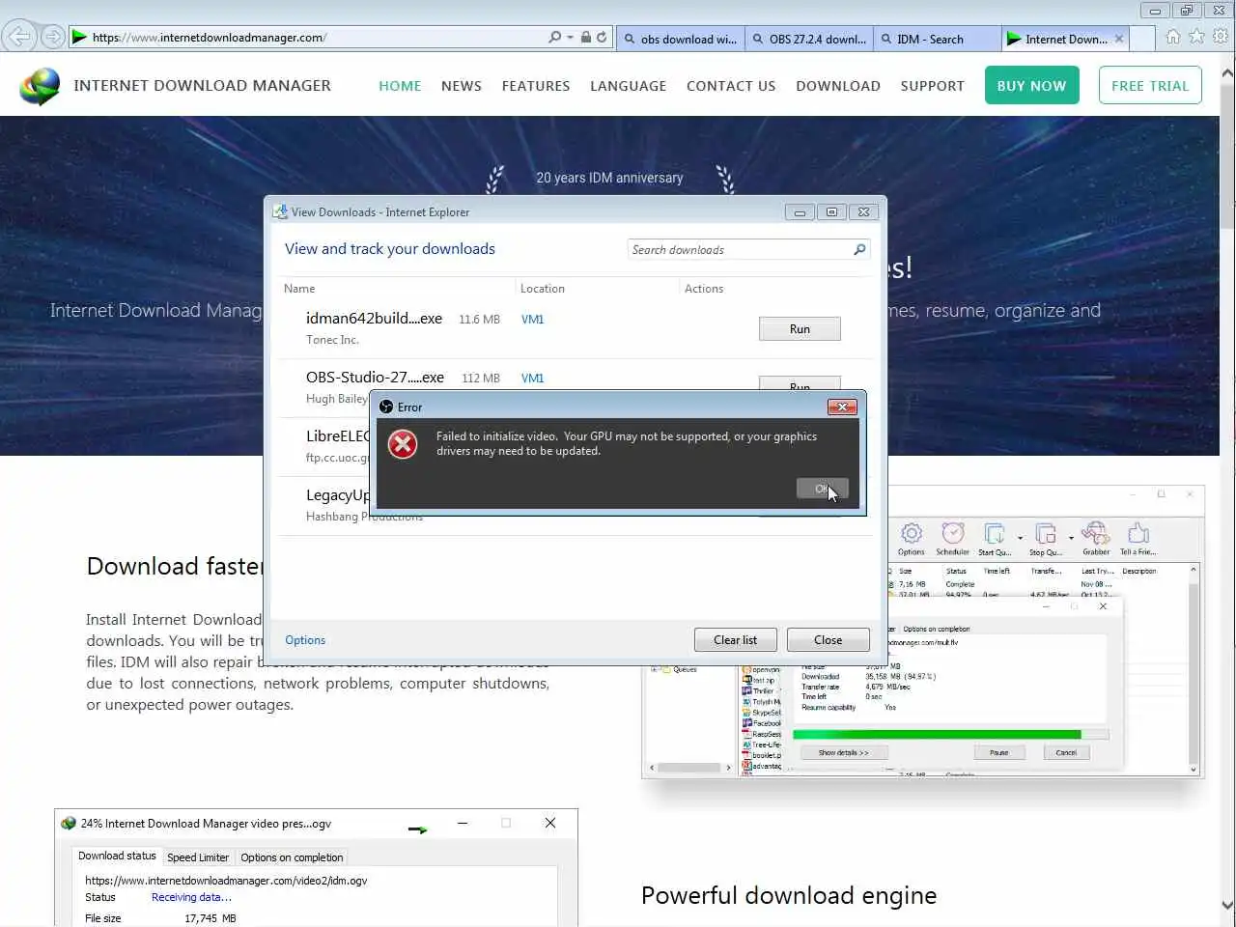
Task: Click the Pause button in IDM screenshot
Action: 998,752
